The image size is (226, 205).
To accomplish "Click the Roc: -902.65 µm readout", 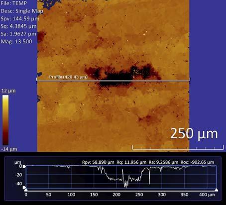I will [x=197, y=162].
